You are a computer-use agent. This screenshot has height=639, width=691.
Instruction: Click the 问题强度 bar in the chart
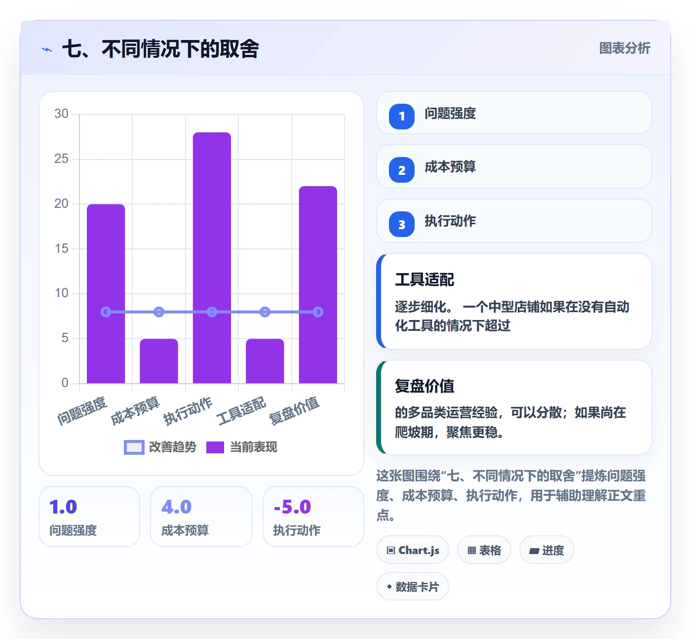tap(106, 293)
